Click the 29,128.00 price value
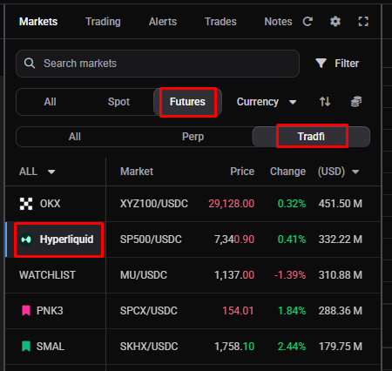Viewport: 392px width, 371px height. click(231, 204)
